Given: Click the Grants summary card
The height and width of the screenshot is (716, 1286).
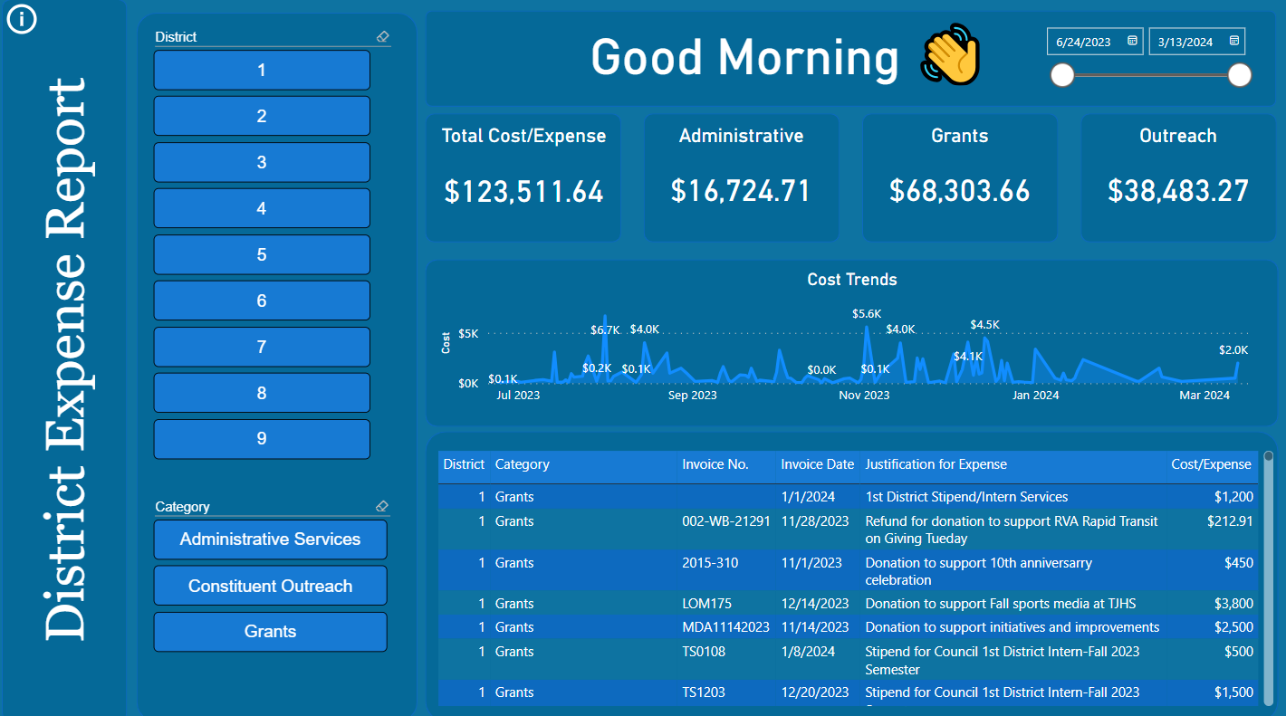Looking at the screenshot, I should pos(960,177).
